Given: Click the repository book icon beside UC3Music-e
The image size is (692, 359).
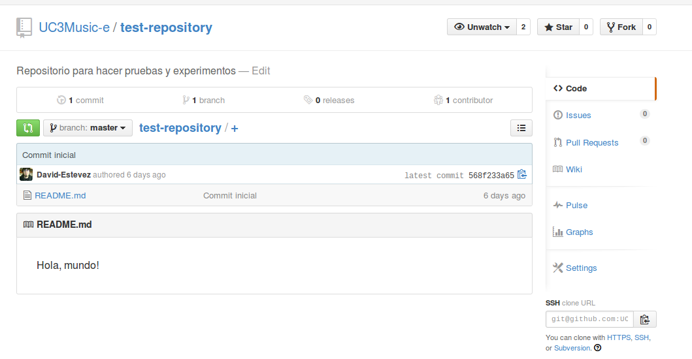Looking at the screenshot, I should 24,27.
